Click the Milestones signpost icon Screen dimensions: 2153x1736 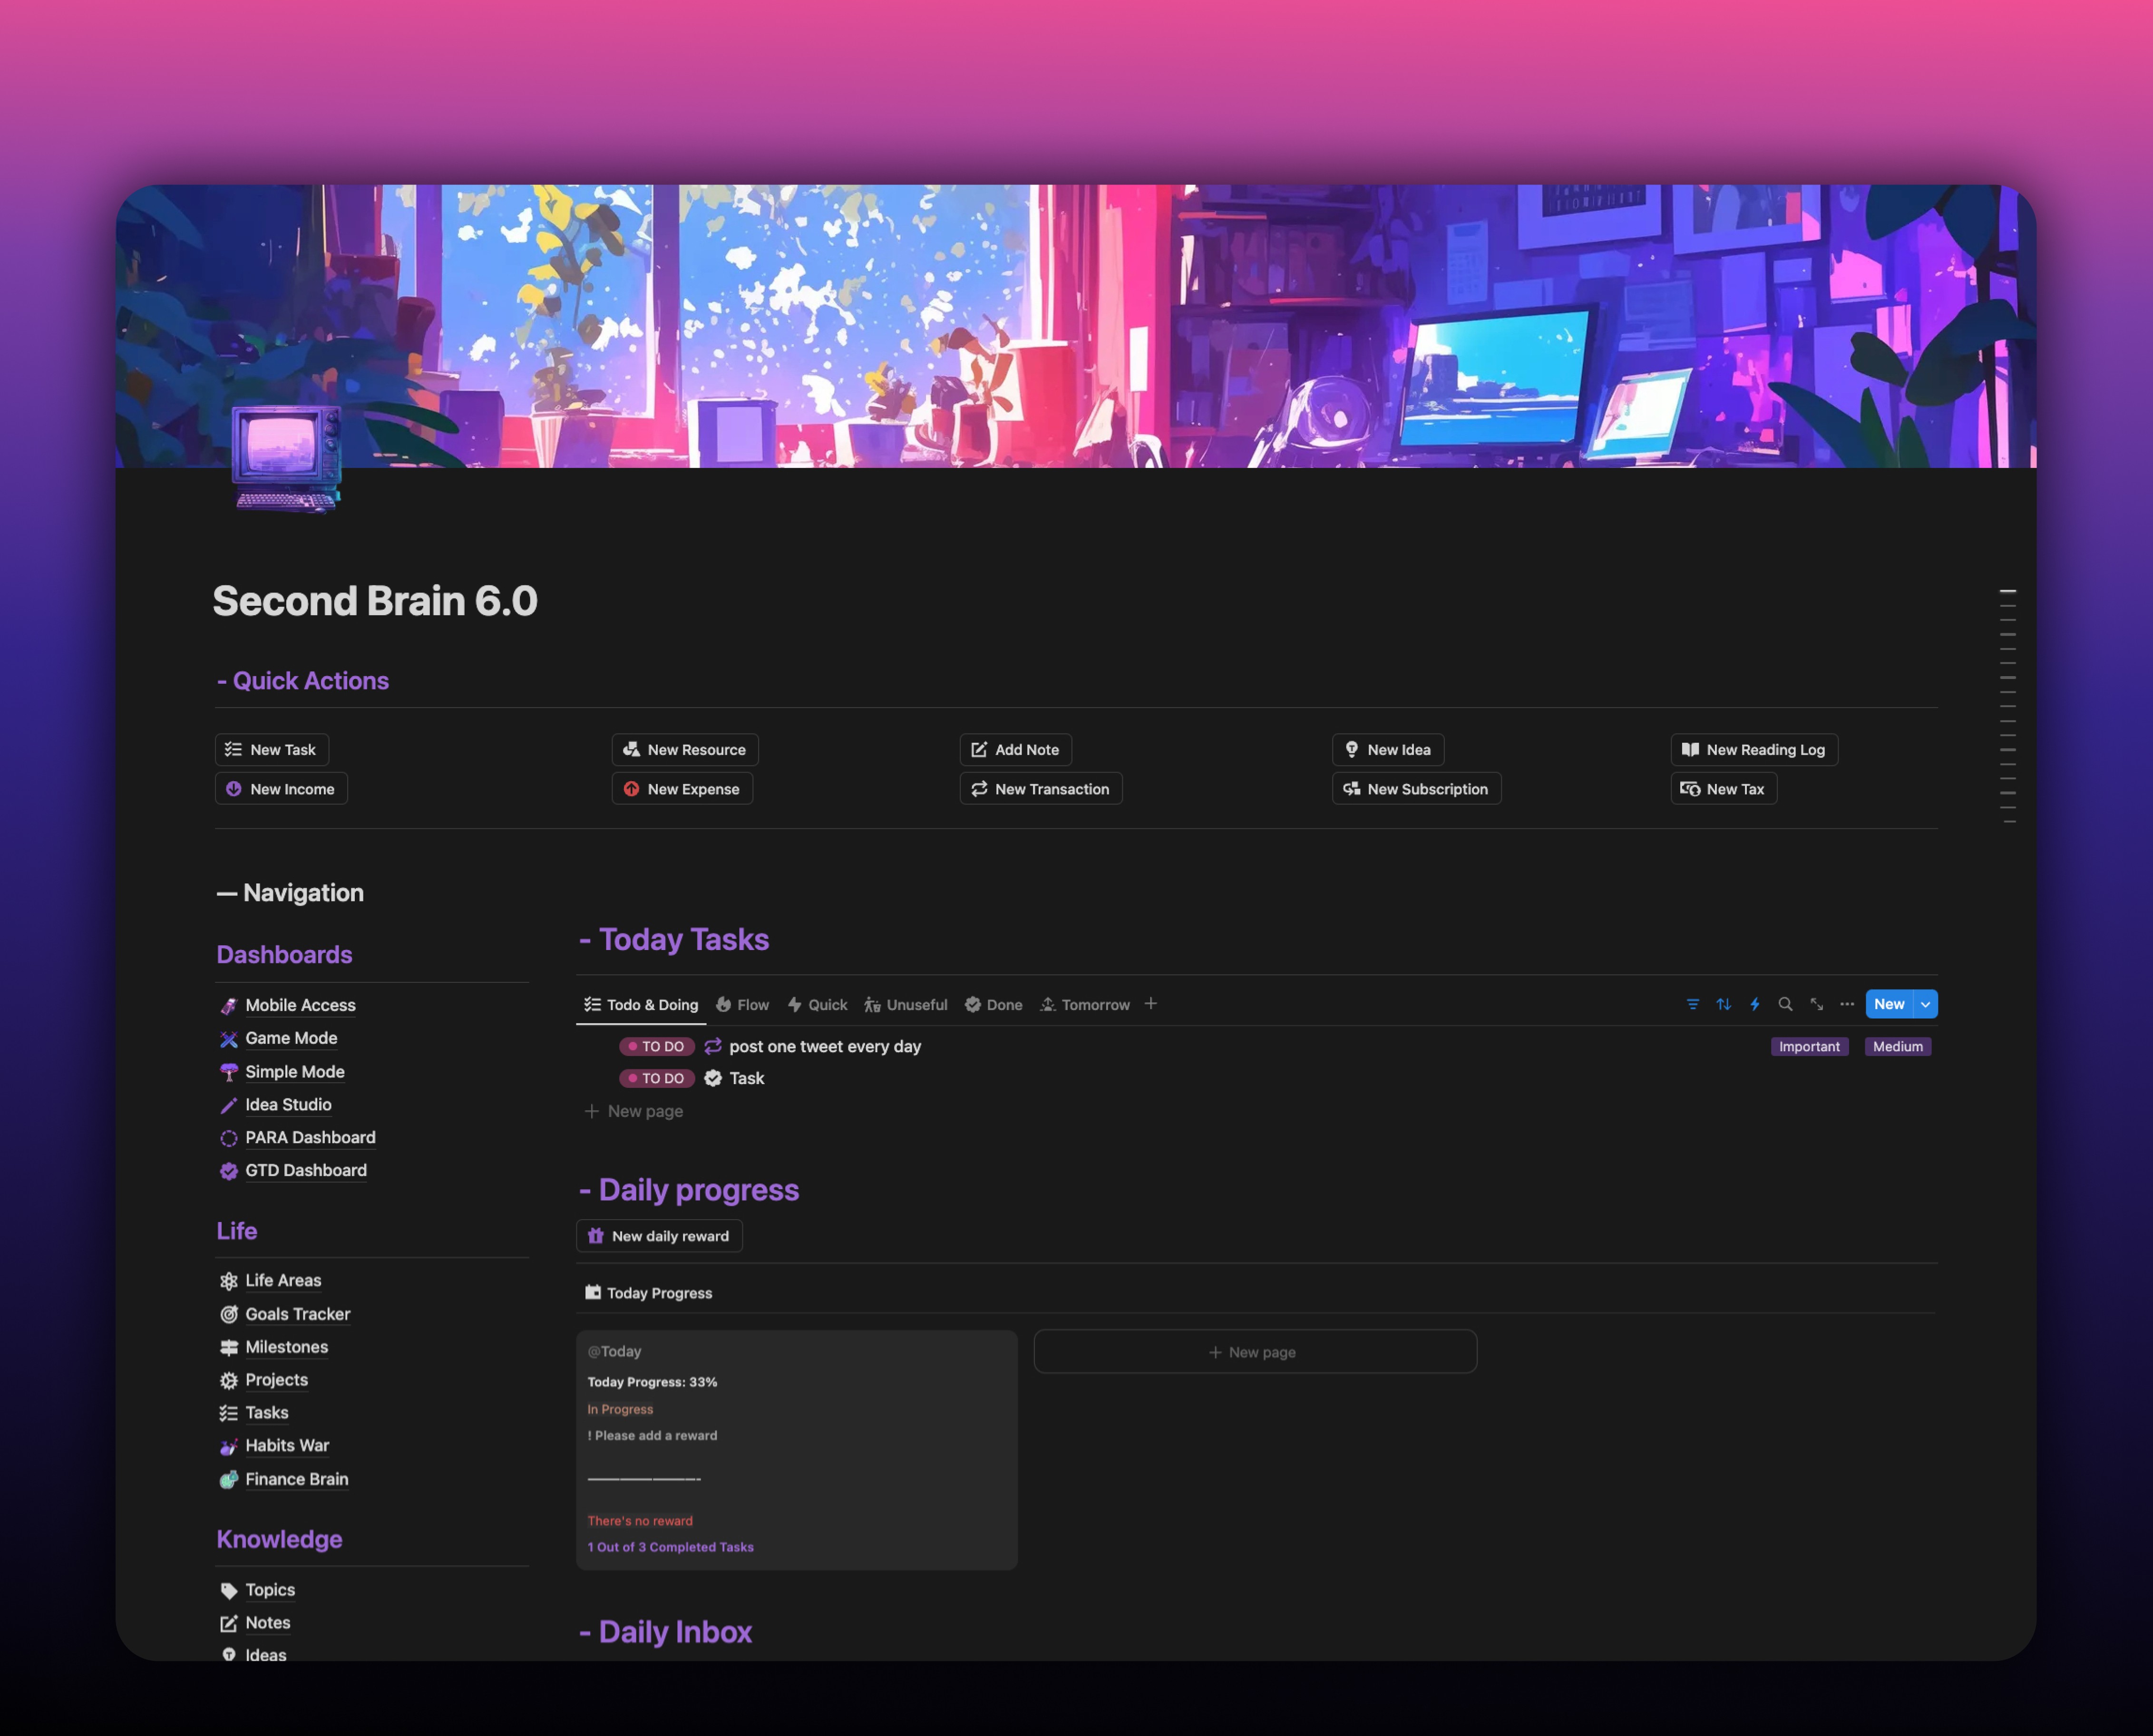pos(229,1347)
